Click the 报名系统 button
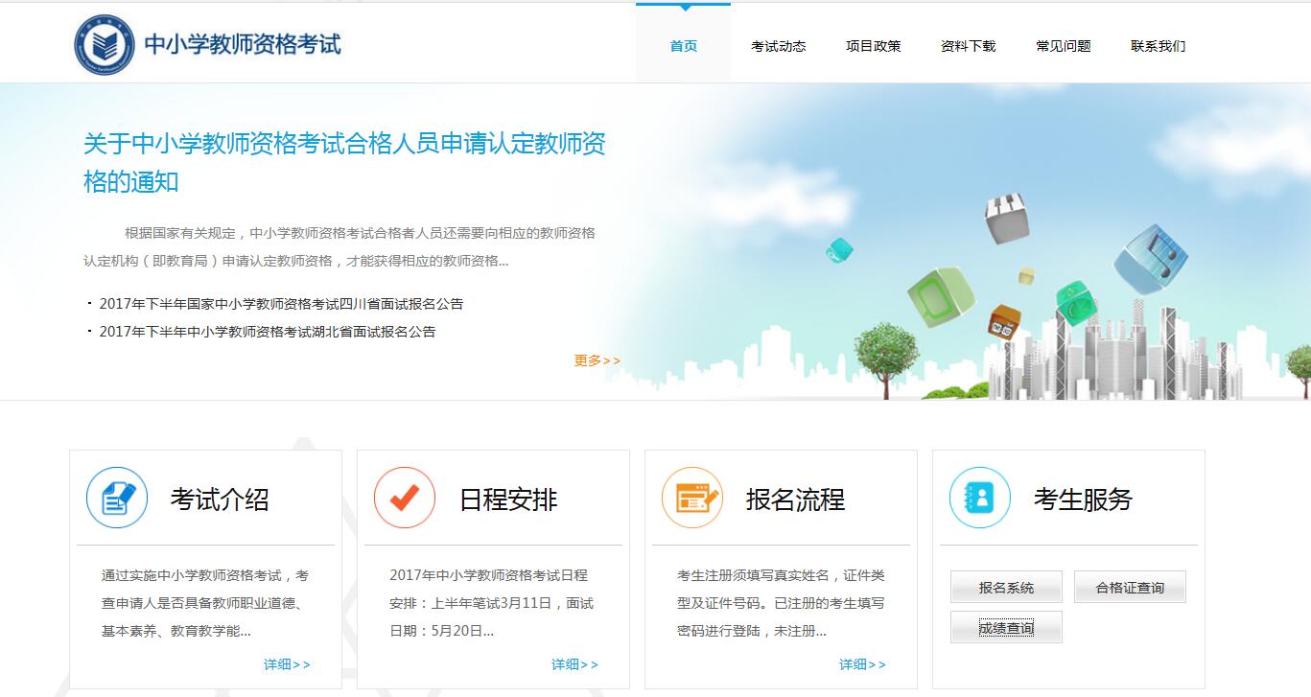The image size is (1311, 697). coord(1006,587)
